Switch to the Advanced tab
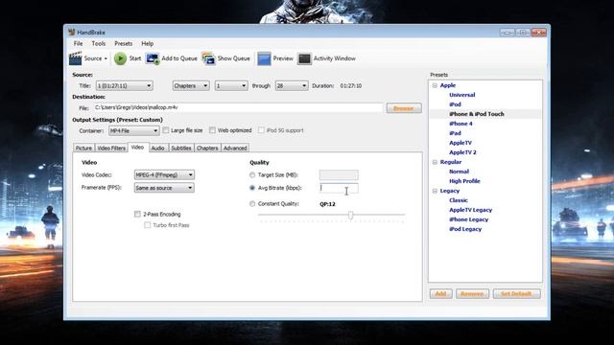 [x=235, y=148]
